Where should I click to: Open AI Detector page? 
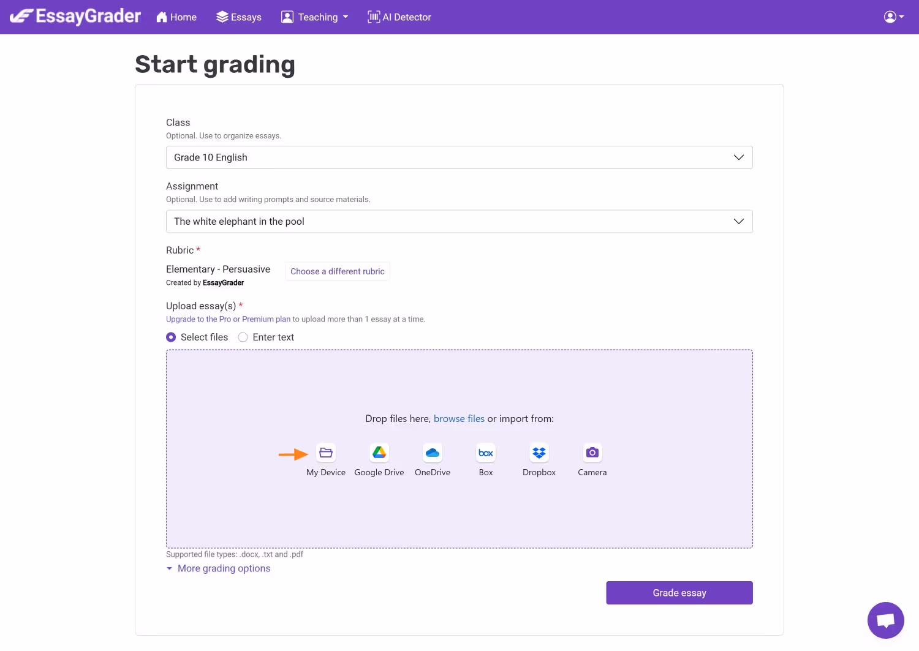pos(399,17)
